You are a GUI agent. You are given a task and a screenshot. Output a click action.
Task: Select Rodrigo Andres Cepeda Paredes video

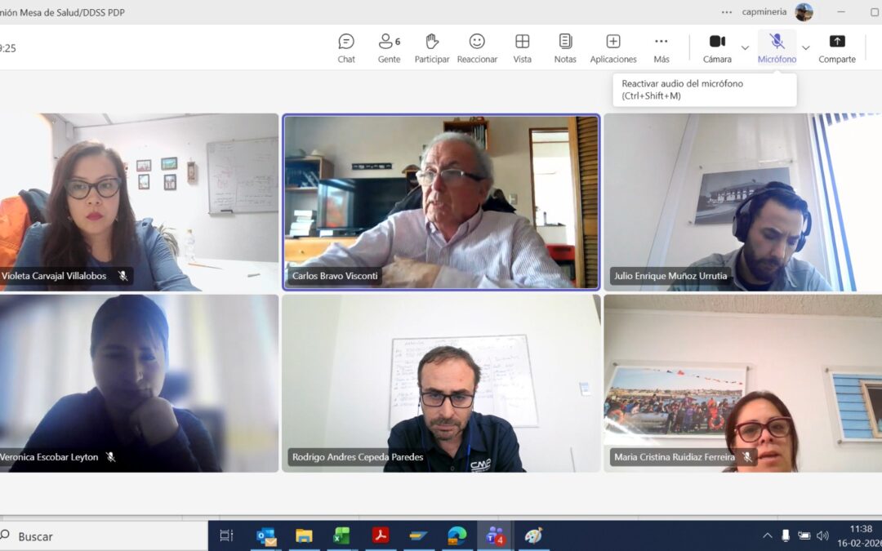click(441, 383)
